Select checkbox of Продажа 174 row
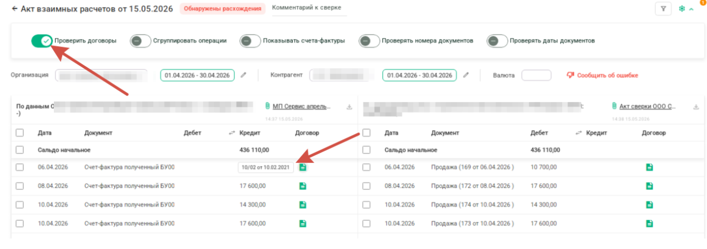The image size is (707, 249). point(367,205)
